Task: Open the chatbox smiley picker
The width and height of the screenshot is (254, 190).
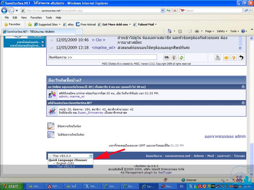Action: click(x=226, y=57)
